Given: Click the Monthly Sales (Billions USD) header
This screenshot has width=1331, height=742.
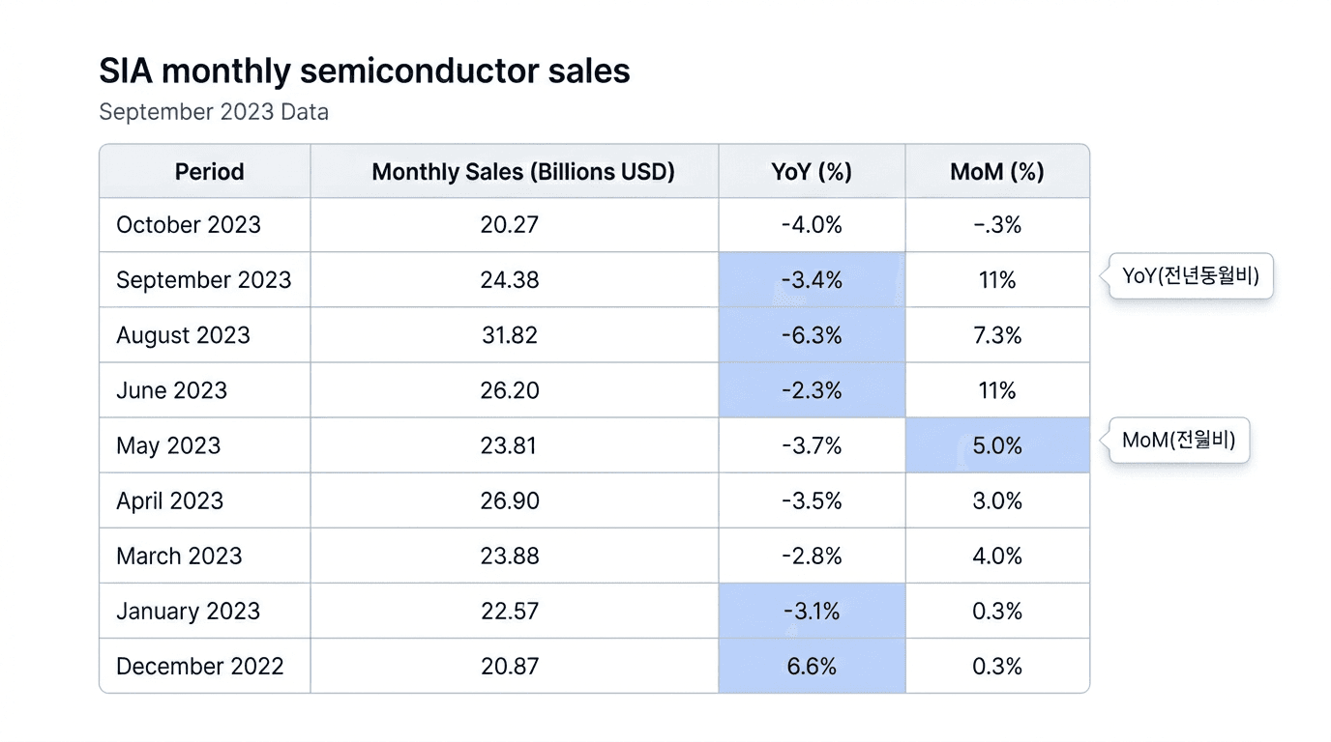Looking at the screenshot, I should (x=523, y=172).
